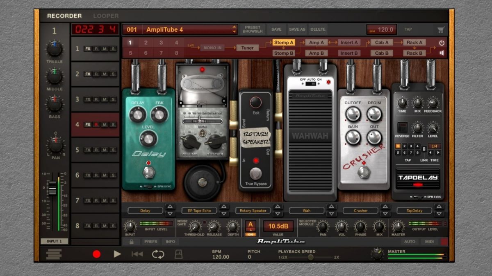Screen dimensions: 492x276
Task: Click the TapDelay REVERSE button
Action: 402,127
